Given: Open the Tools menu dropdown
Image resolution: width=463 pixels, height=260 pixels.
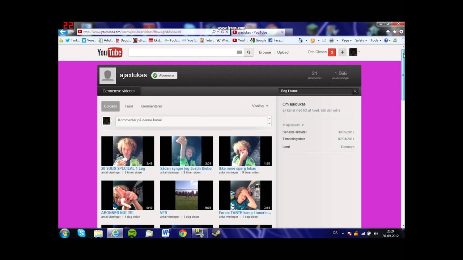Looking at the screenshot, I should tap(375, 40).
